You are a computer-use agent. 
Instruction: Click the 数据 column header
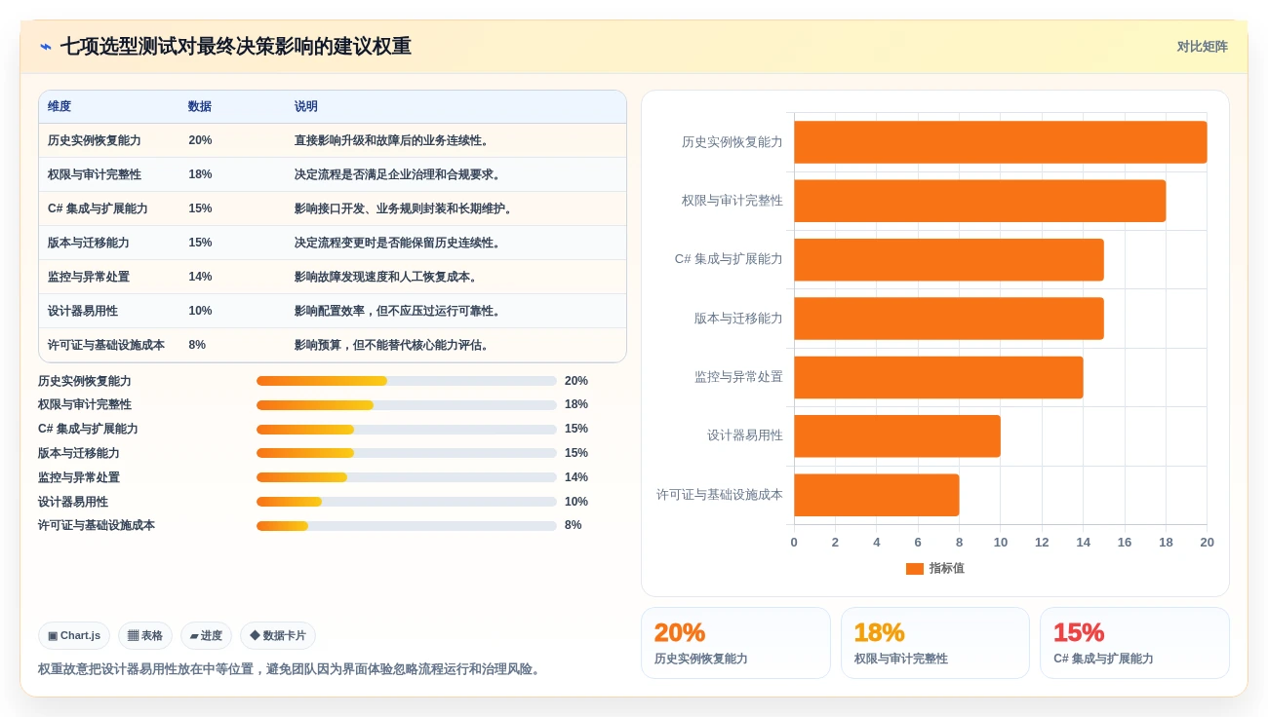tap(200, 107)
